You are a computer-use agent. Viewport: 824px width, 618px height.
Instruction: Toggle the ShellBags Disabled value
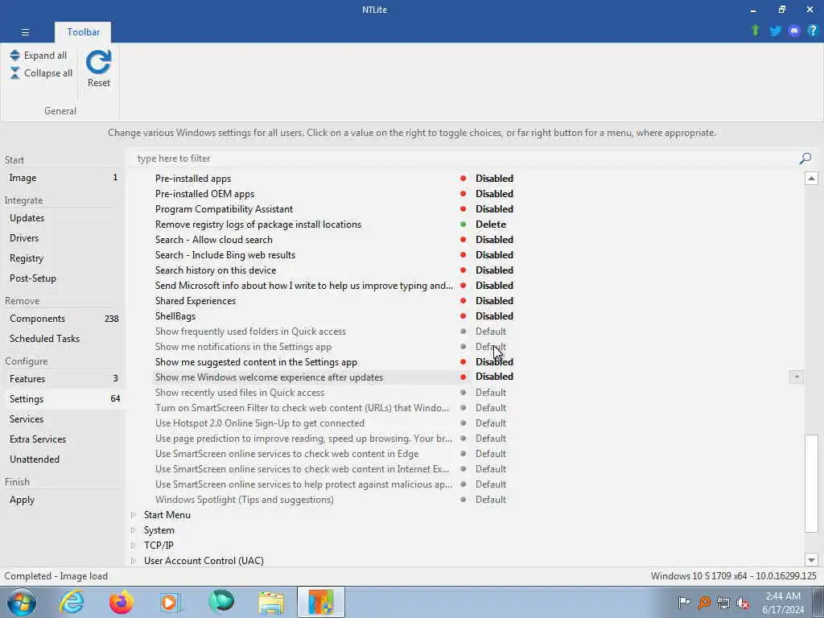tap(494, 315)
